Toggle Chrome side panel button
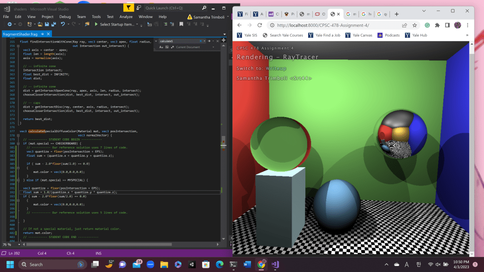The width and height of the screenshot is (484, 272). click(447, 25)
